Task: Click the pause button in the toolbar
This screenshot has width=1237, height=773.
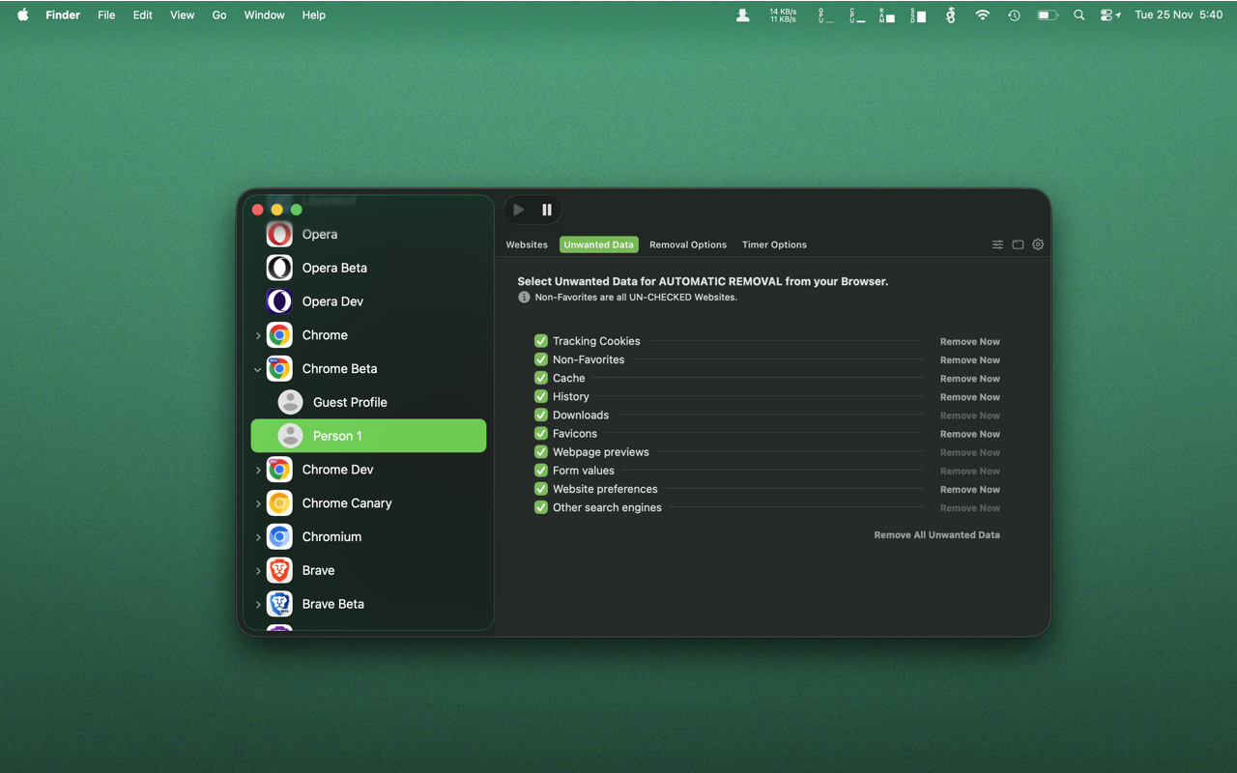Action: [x=547, y=210]
